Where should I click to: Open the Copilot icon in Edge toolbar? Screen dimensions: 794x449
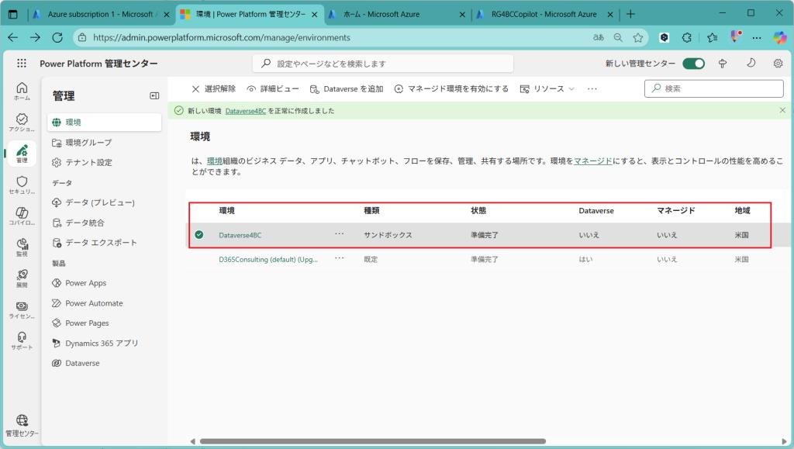coord(780,37)
